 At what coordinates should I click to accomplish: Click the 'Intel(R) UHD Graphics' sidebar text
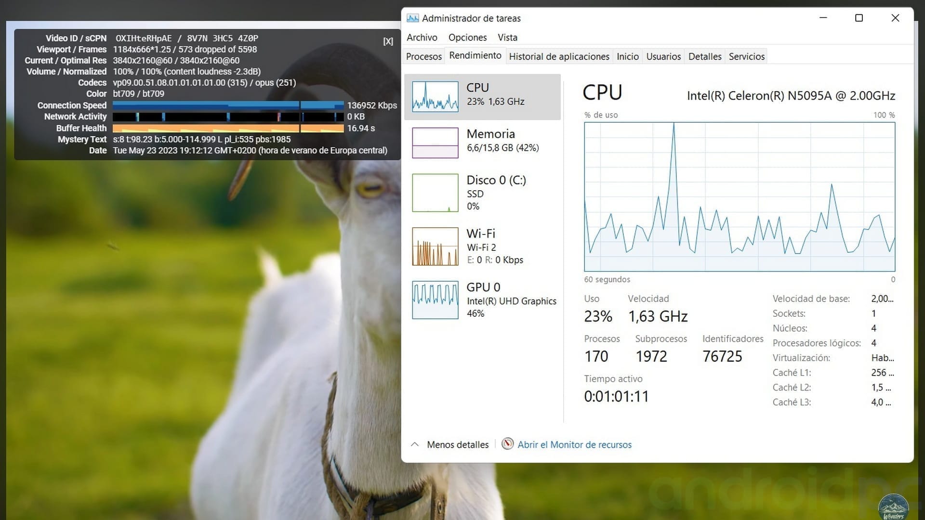[x=512, y=301]
